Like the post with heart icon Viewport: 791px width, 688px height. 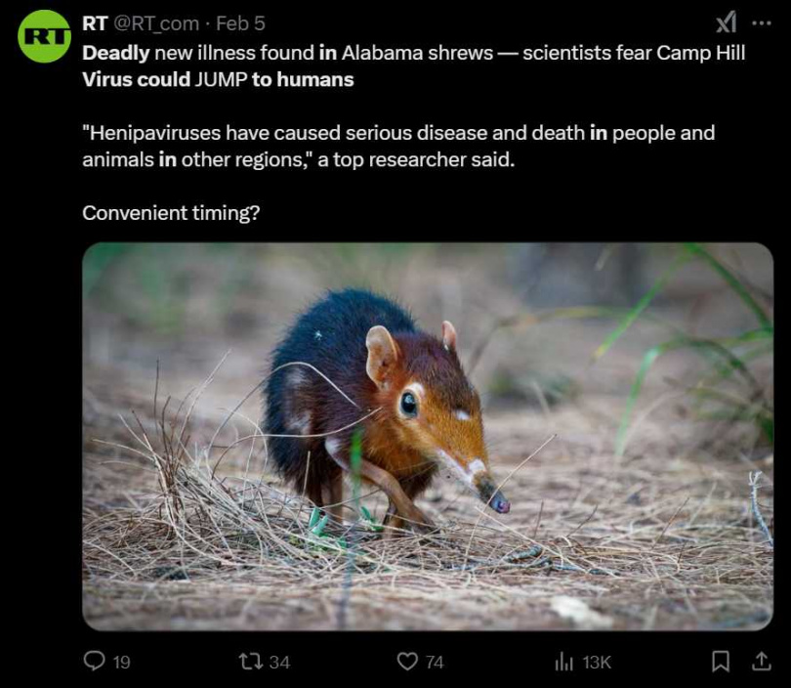point(407,662)
